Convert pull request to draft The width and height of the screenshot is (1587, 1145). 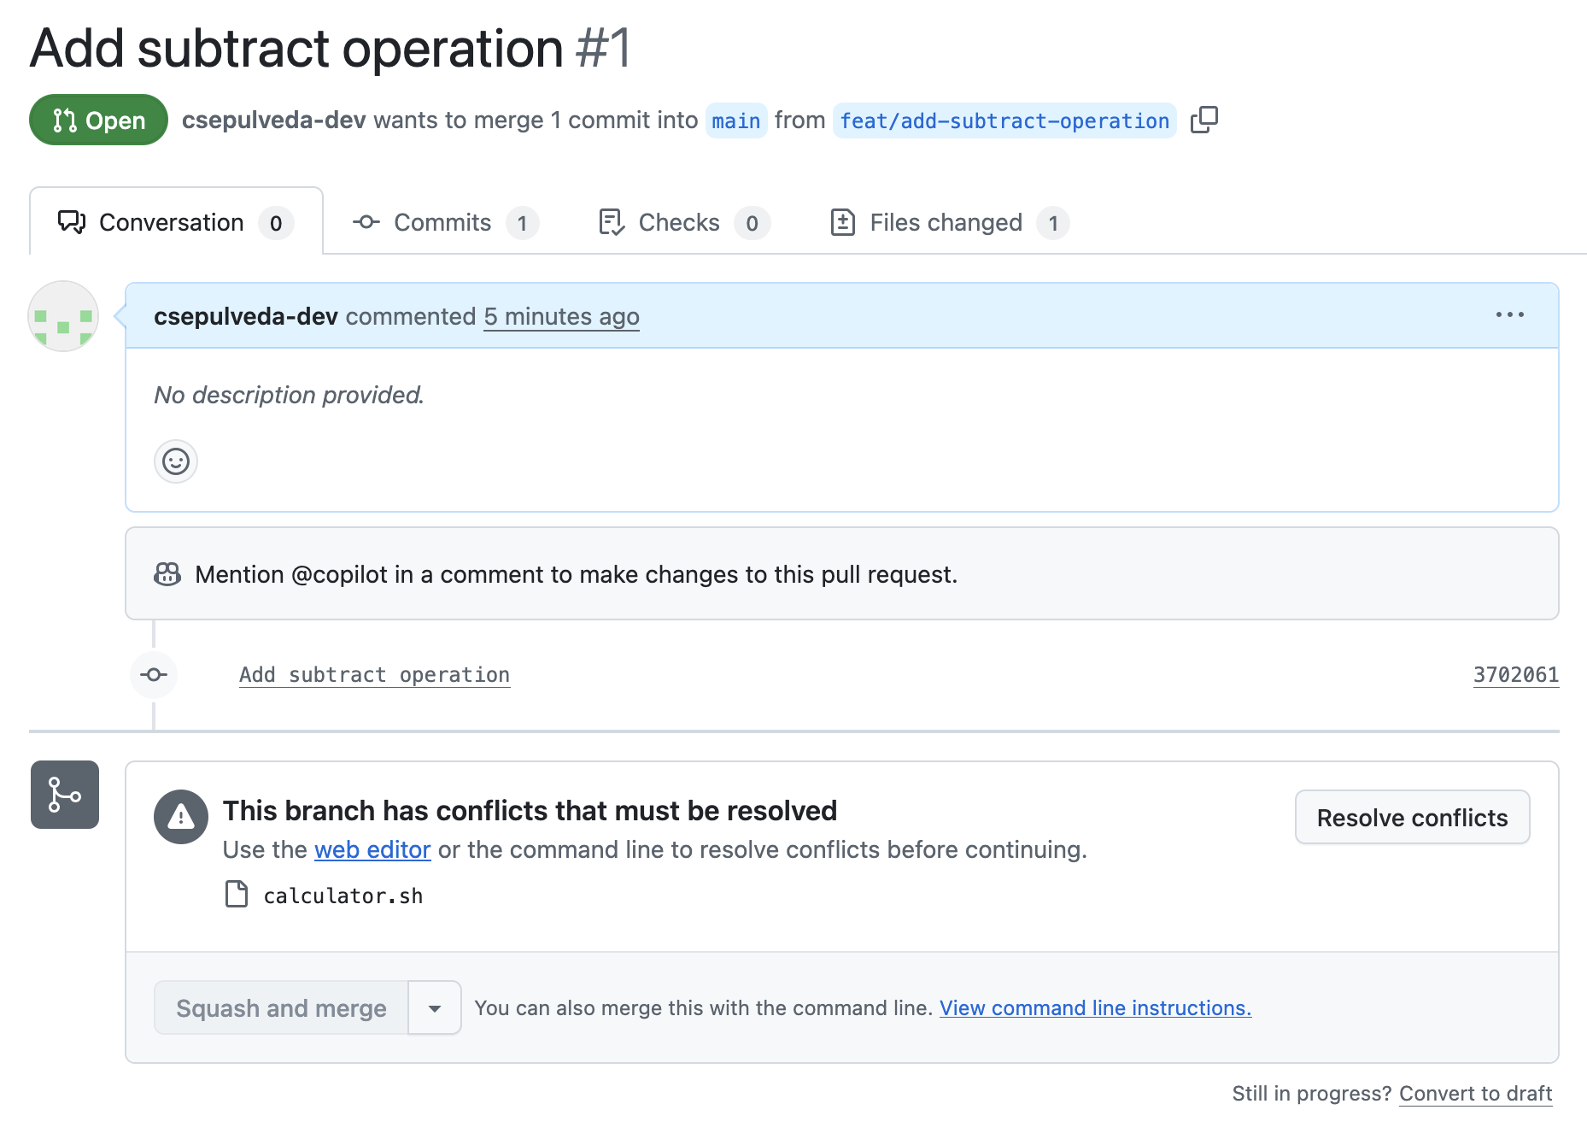coord(1475,1094)
